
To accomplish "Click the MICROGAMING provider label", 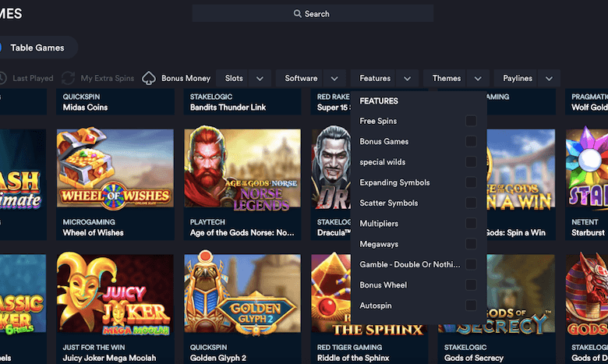I will point(89,222).
